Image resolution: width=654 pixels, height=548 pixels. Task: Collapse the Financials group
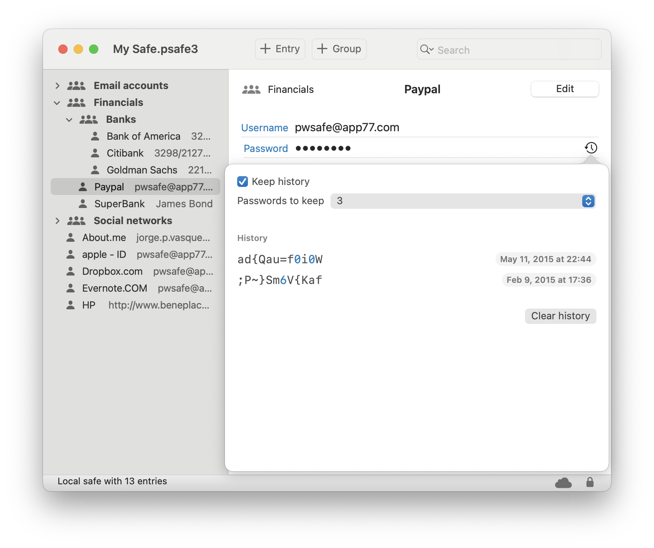[x=57, y=103]
